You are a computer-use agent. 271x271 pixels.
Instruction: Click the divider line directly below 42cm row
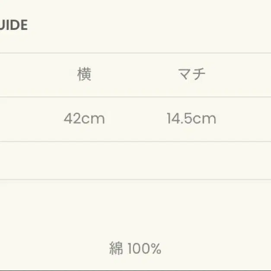[x=135, y=141]
